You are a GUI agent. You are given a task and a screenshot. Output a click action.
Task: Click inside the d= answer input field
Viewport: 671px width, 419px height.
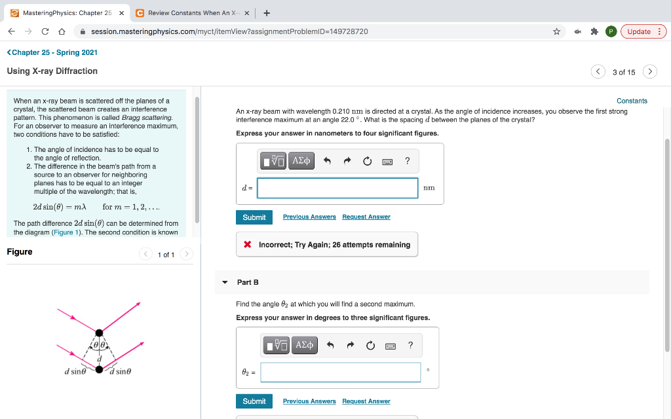tap(337, 188)
